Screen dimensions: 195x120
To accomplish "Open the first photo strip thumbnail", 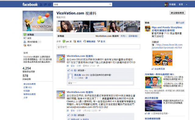I will pos(65,27).
